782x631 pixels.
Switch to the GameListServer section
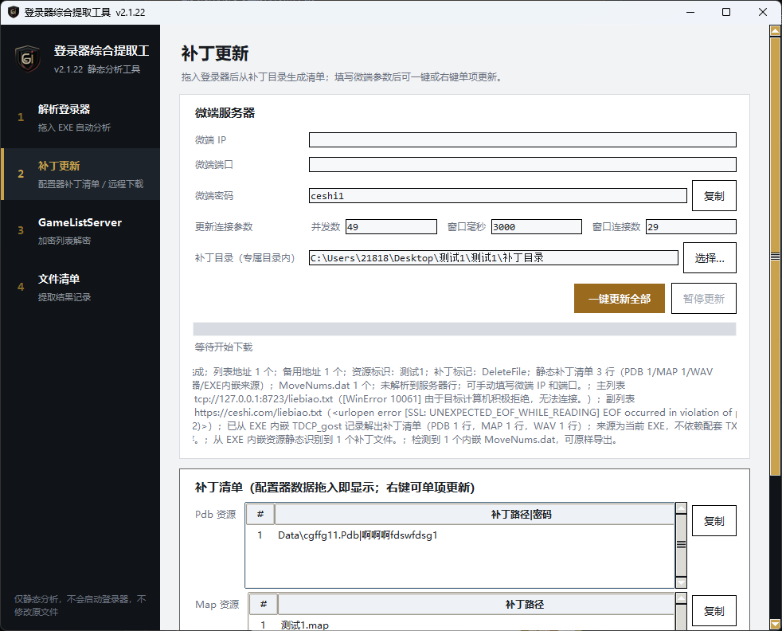(80, 230)
